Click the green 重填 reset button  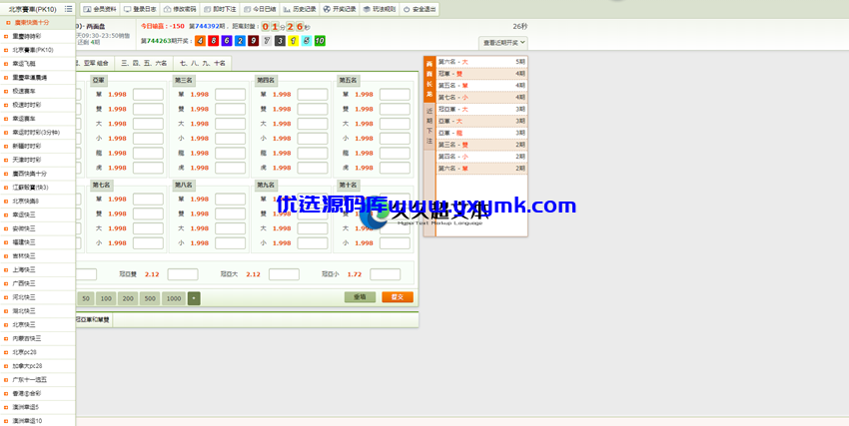pyautogui.click(x=360, y=296)
